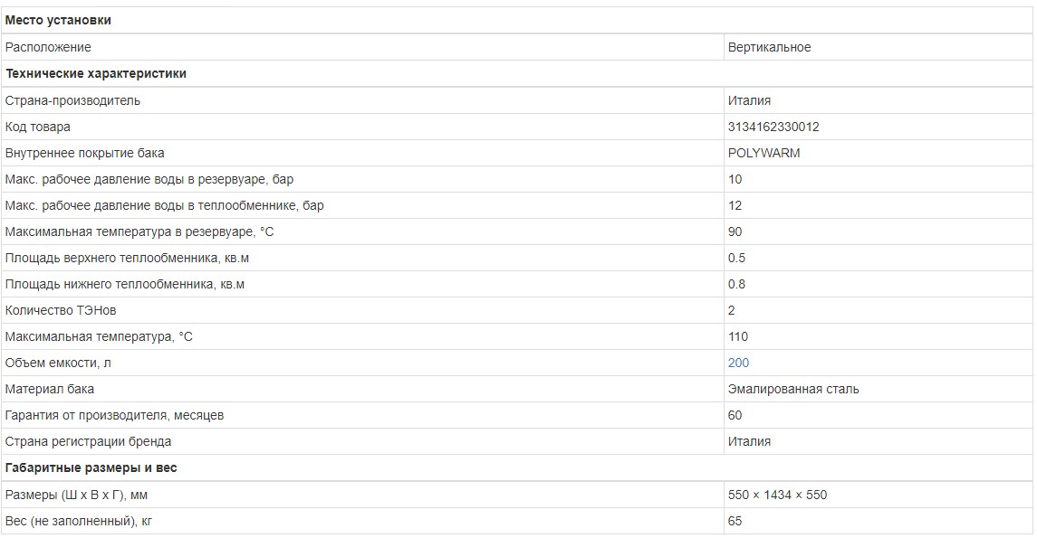The width and height of the screenshot is (1037, 538).
Task: Click the maximum temperature value 110
Action: (738, 336)
